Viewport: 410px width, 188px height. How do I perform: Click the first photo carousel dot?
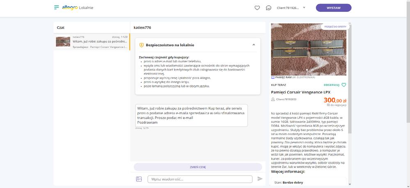click(x=307, y=70)
